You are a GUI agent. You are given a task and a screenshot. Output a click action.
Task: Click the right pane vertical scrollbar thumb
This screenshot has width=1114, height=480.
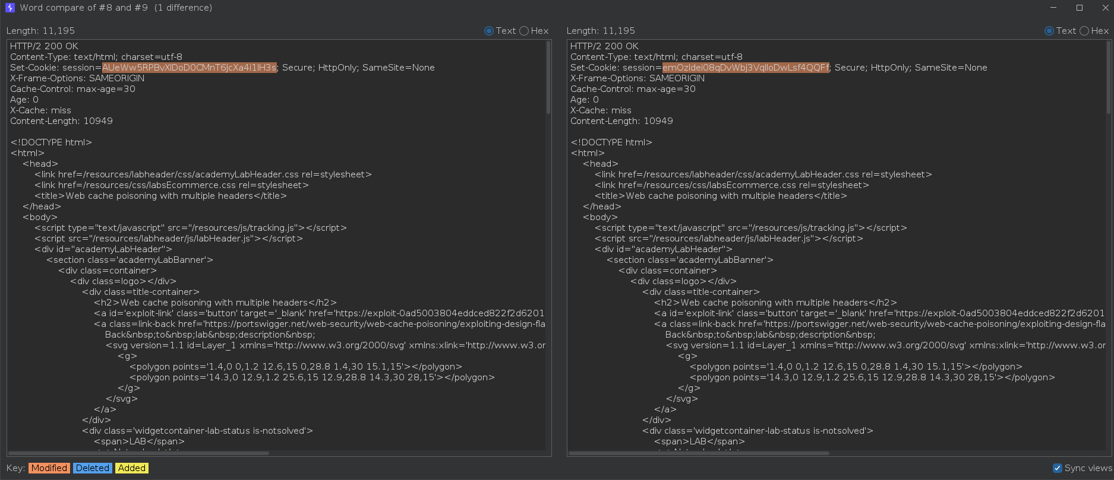[1108, 77]
